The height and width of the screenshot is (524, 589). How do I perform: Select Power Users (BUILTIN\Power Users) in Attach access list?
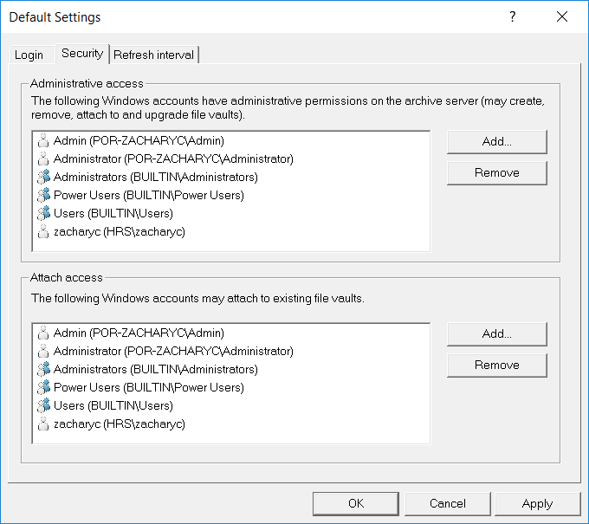(149, 387)
